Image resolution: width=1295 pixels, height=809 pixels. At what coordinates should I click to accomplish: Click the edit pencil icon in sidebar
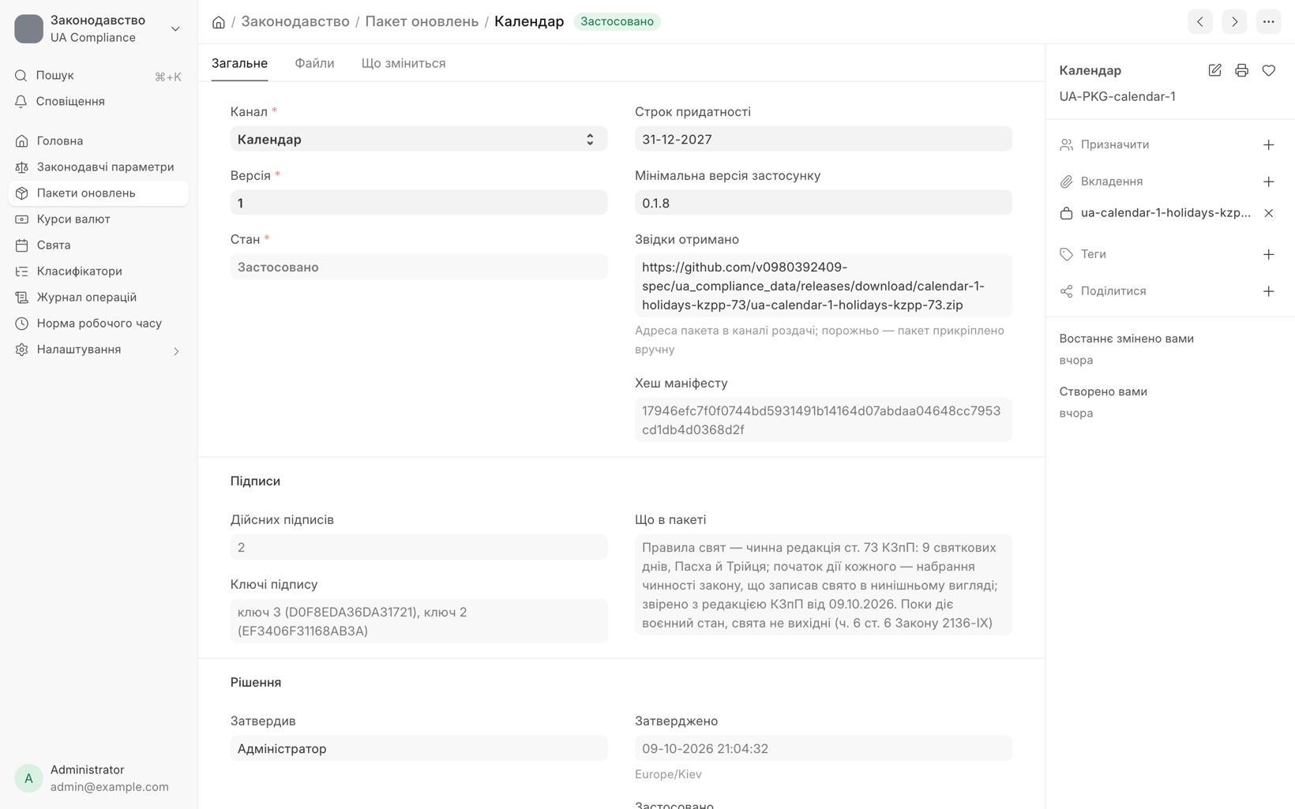point(1214,70)
